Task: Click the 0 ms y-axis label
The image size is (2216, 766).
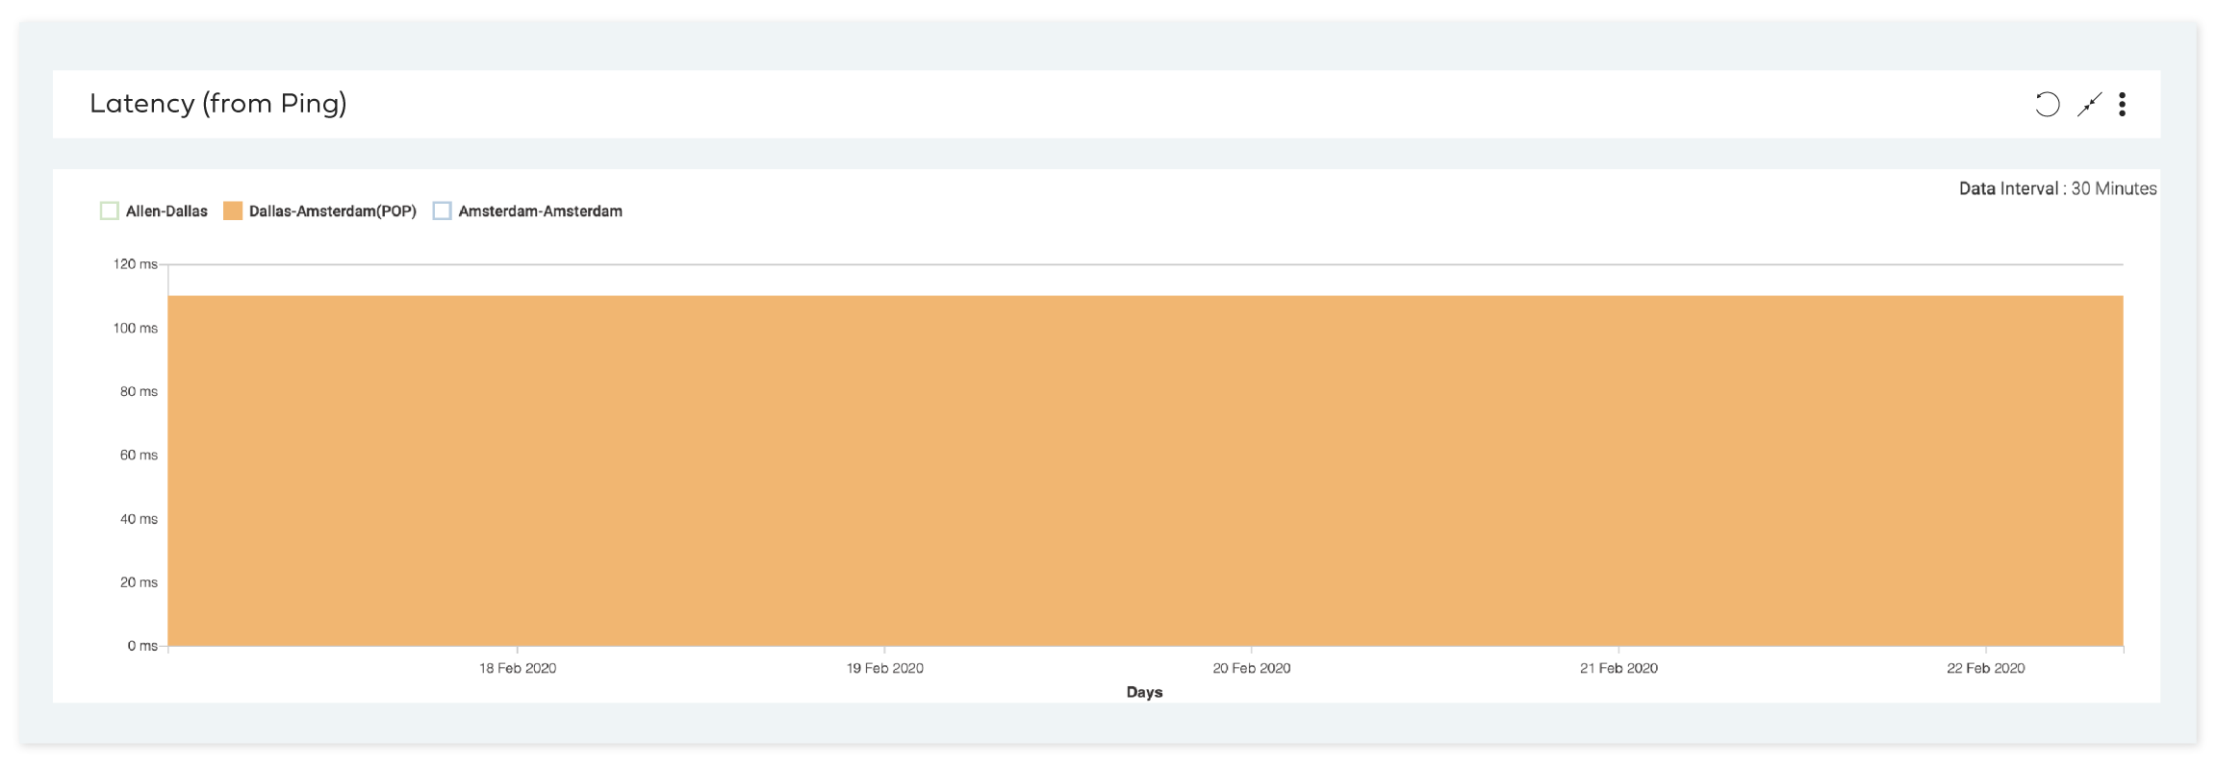Action: pos(142,646)
